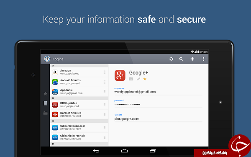The width and height of the screenshot is (251, 157).
Task: Tap the BBC Updates news icon
Action: (x=55, y=105)
